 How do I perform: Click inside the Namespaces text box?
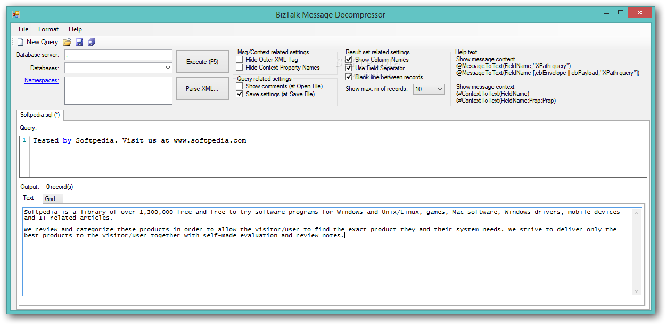(118, 90)
